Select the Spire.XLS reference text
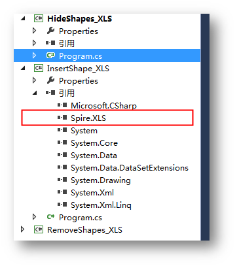Image resolution: width=237 pixels, height=268 pixels. click(88, 118)
